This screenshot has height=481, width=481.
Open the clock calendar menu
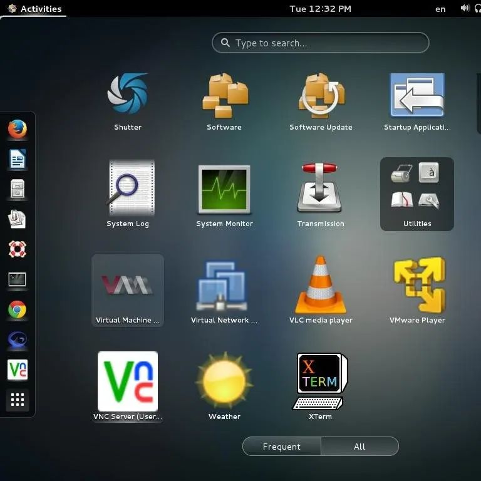click(x=320, y=9)
